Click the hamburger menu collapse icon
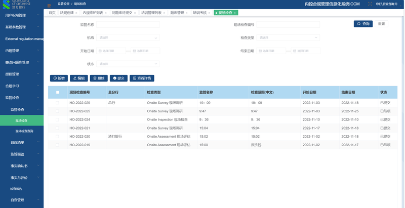405x208 pixels. (49, 5)
